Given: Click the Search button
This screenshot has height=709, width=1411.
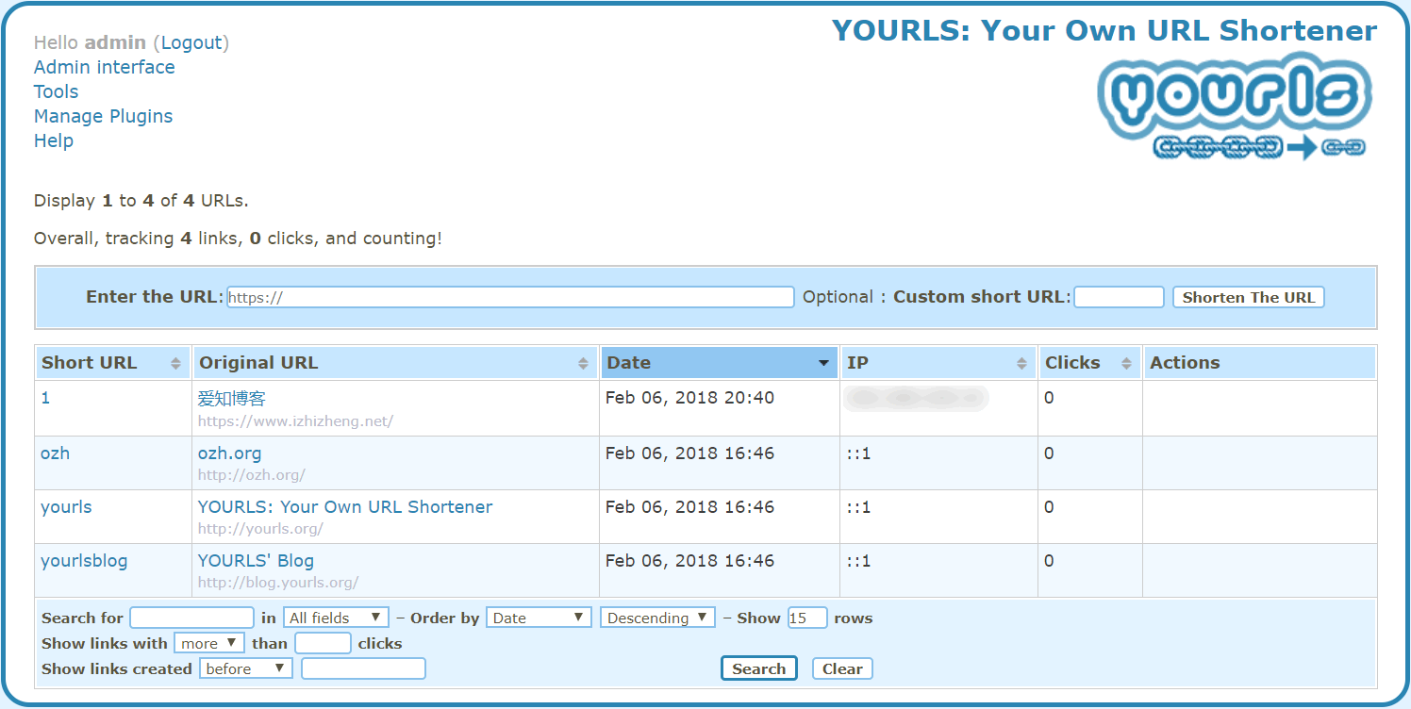Looking at the screenshot, I should tap(758, 668).
